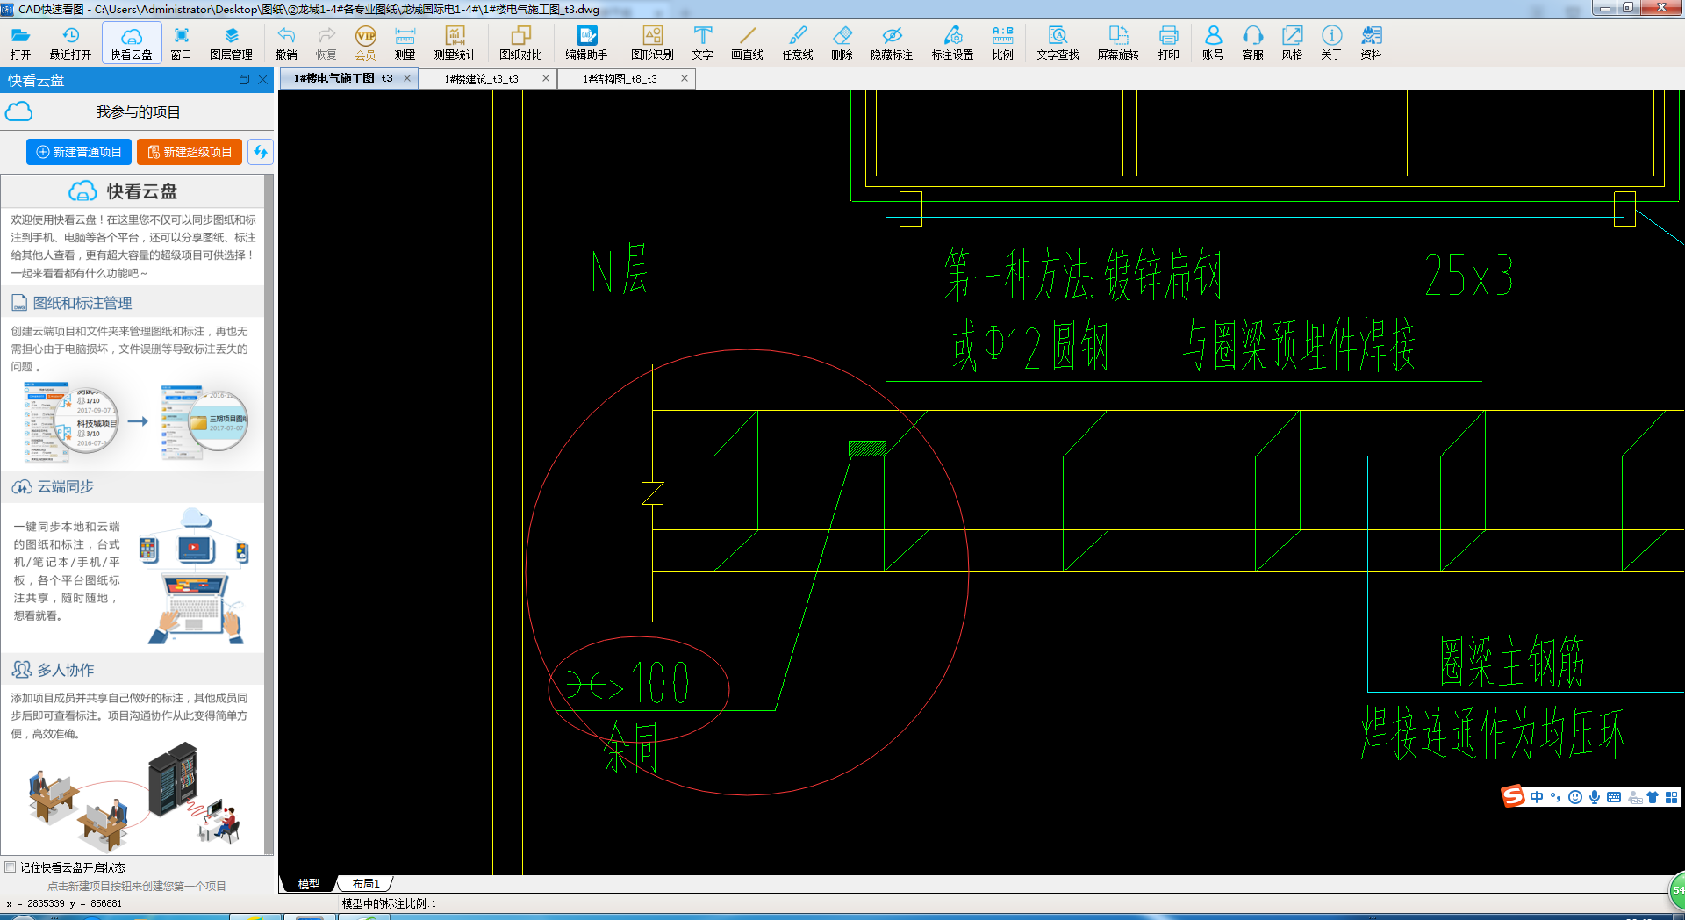Screen dimensions: 1685x920
Task: Switch to 1#楼电气施工图_t3 tab
Action: [x=343, y=78]
